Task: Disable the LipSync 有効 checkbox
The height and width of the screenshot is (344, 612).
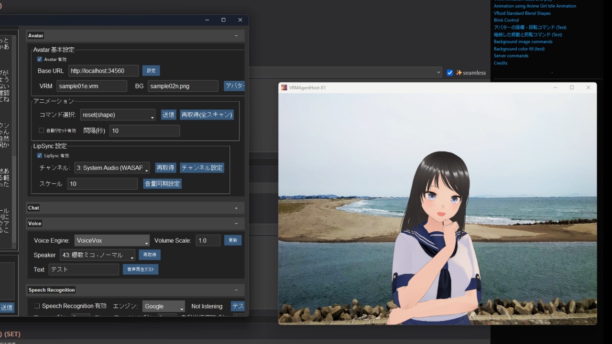Action: pyautogui.click(x=39, y=155)
